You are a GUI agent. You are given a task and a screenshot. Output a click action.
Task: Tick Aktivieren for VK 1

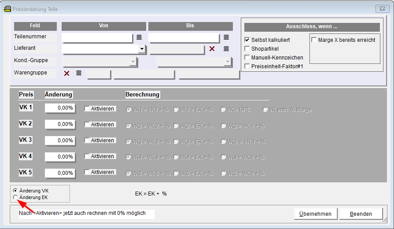[87, 109]
